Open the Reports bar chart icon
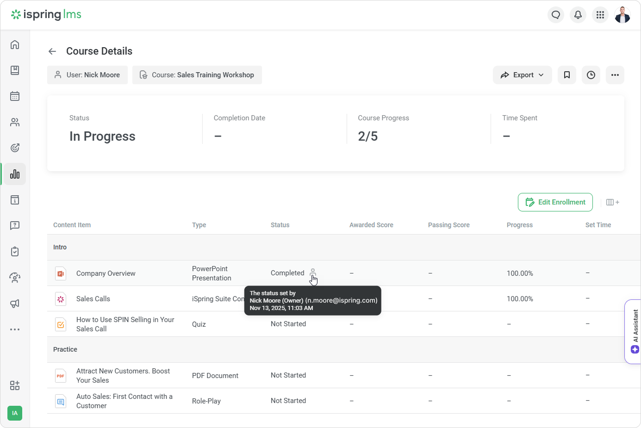Viewport: 641px width, 428px height. (15, 174)
